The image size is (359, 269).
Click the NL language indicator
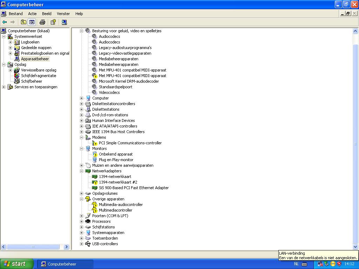tap(296, 264)
